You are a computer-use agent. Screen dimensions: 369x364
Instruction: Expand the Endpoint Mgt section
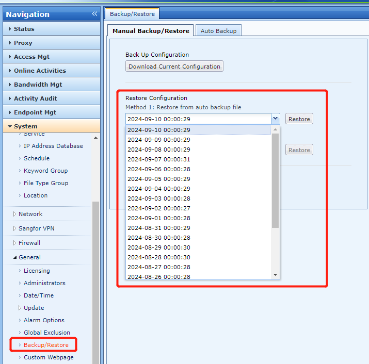click(52, 112)
